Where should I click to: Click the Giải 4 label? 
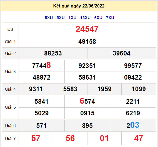click(10, 89)
